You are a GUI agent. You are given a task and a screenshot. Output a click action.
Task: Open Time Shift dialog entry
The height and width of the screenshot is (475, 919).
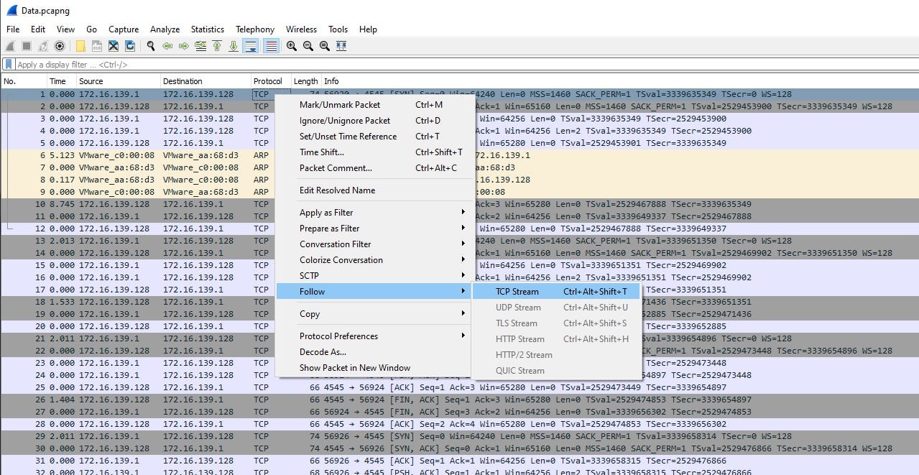coord(374,152)
